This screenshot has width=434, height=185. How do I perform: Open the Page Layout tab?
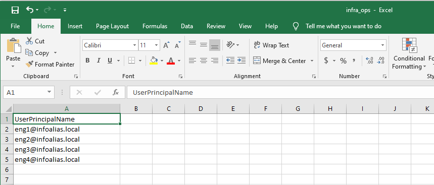[112, 26]
